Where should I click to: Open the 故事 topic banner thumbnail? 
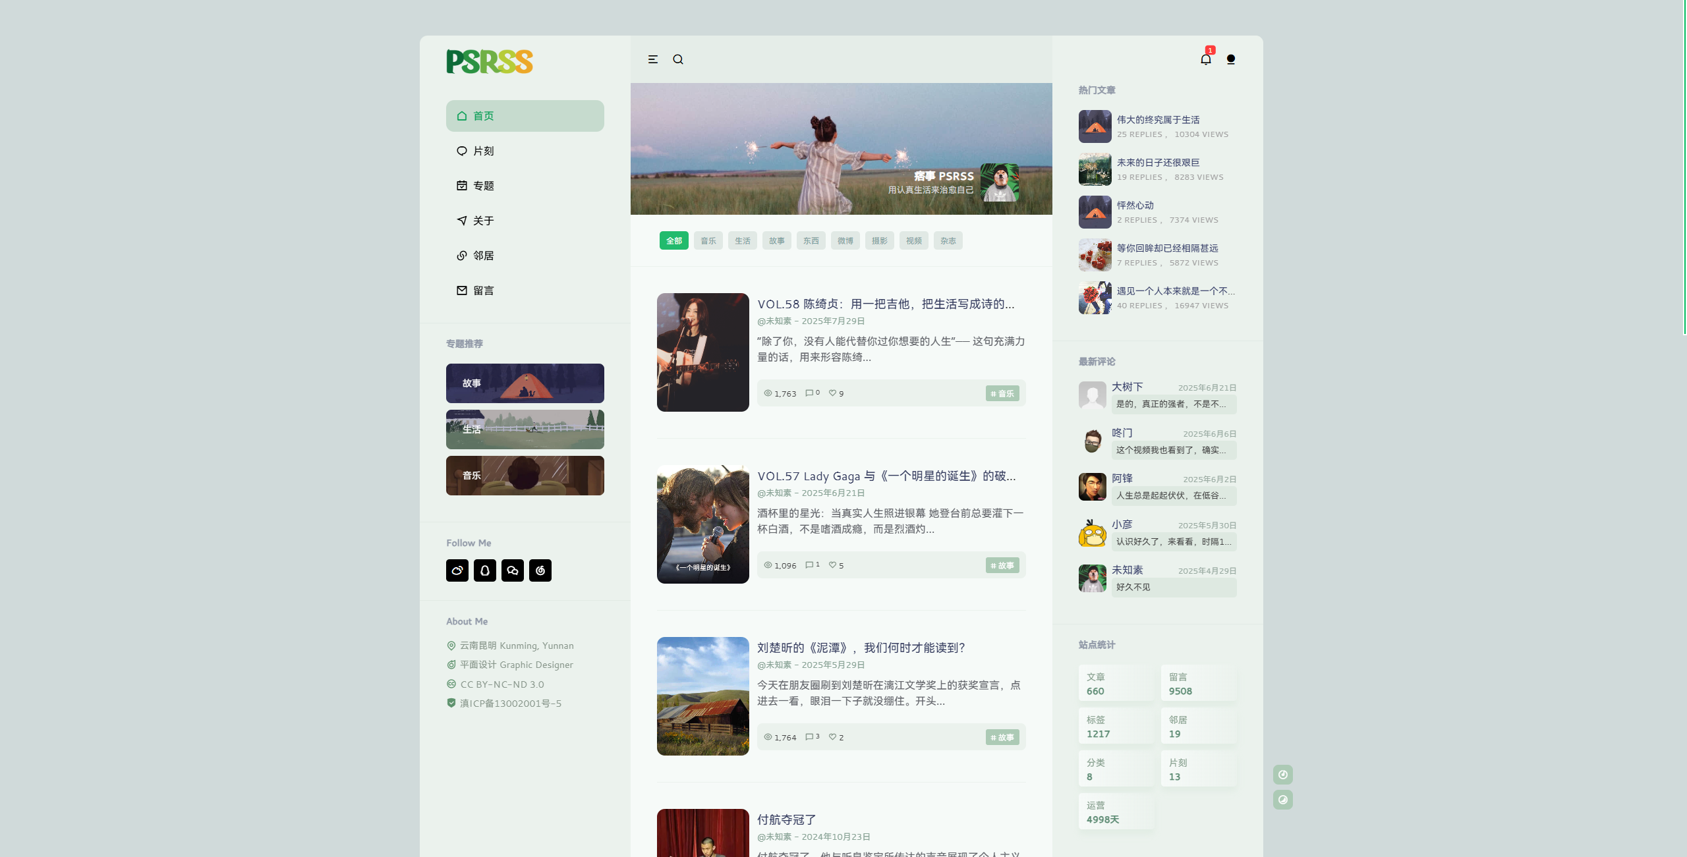[x=525, y=383]
